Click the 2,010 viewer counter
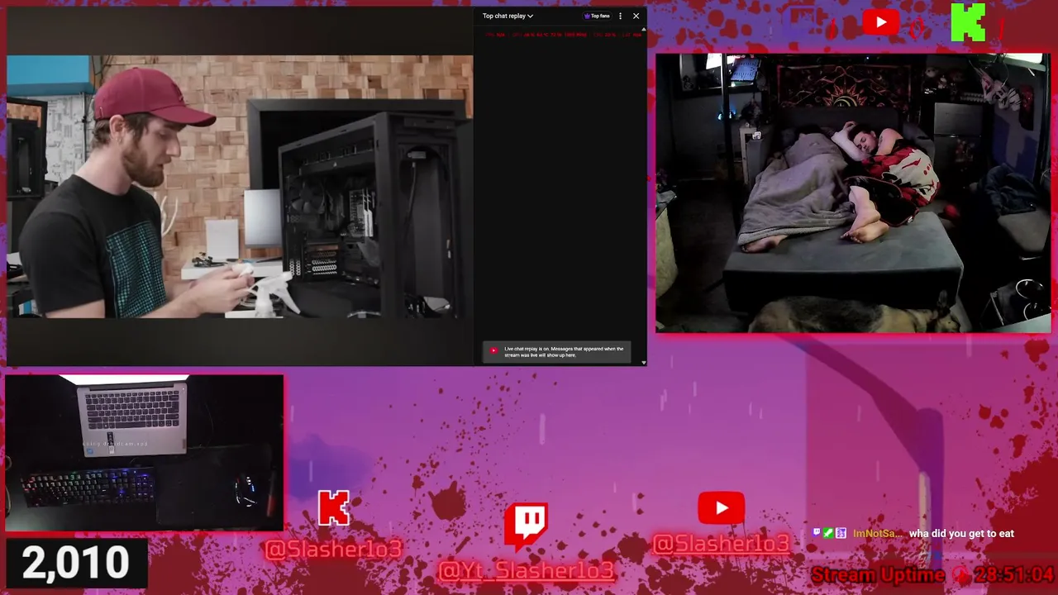Image resolution: width=1058 pixels, height=595 pixels. tap(75, 563)
